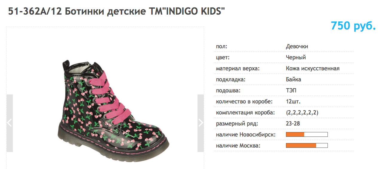This screenshot has height=169, width=384.
Task: Click the boot product photo
Action: (x=114, y=109)
